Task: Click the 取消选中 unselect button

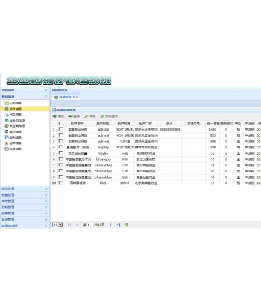Action: point(109,117)
